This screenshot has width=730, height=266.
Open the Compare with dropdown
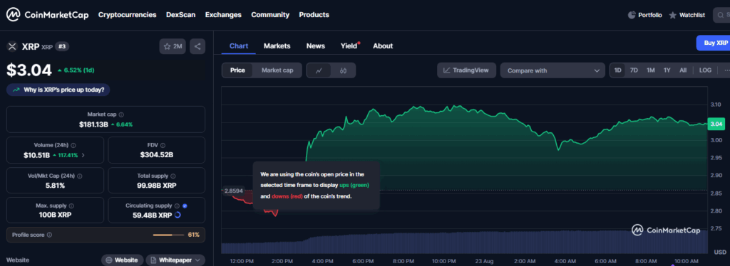(x=552, y=70)
